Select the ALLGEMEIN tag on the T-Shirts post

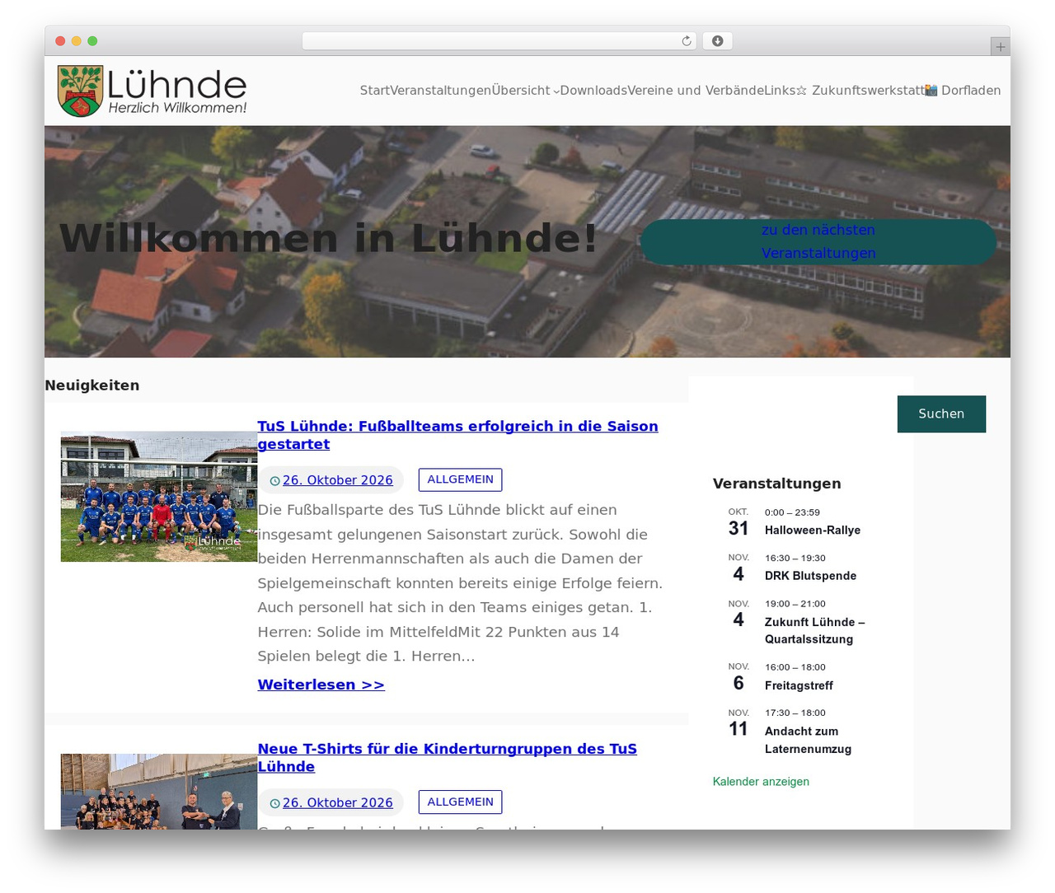[x=460, y=802]
